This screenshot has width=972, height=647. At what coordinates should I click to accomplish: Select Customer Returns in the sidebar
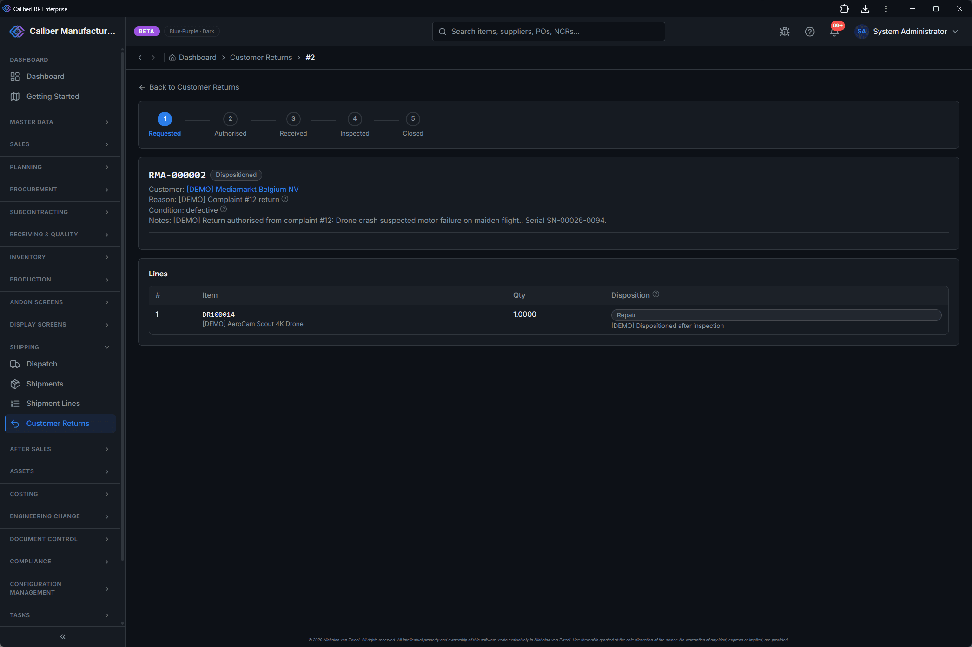pyautogui.click(x=60, y=424)
